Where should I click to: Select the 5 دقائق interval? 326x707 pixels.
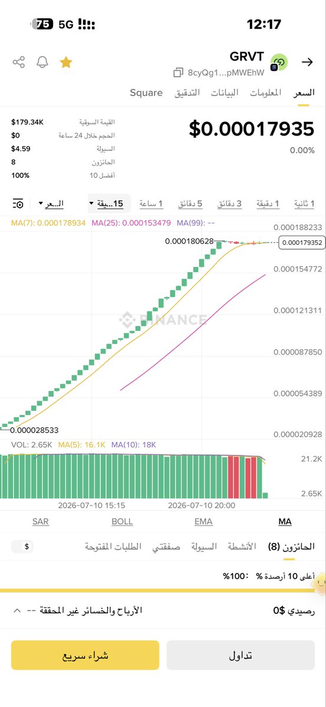(x=191, y=203)
